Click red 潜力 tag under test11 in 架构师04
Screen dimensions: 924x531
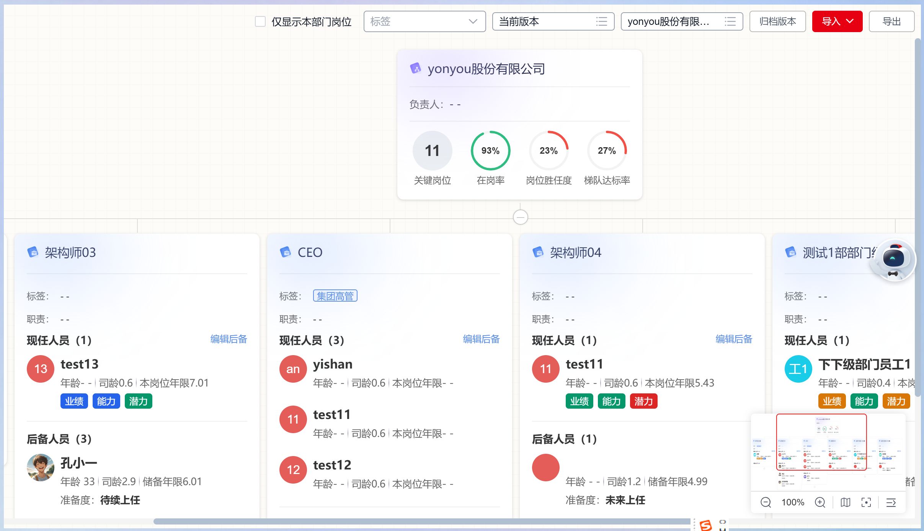point(643,401)
